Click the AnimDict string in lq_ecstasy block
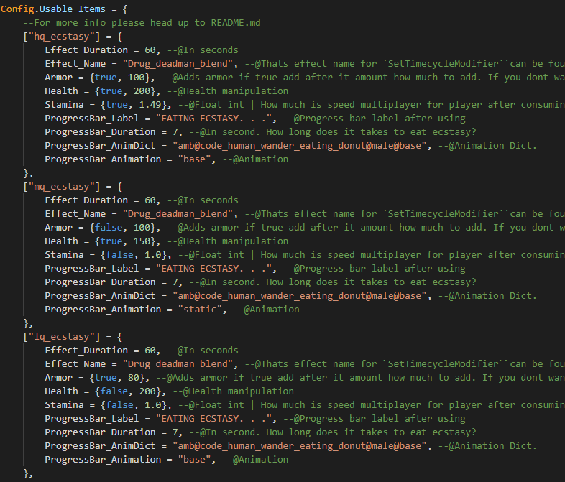Screen dimensions: 565x482 click(x=300, y=446)
